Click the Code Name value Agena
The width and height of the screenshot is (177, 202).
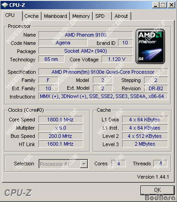(63, 43)
